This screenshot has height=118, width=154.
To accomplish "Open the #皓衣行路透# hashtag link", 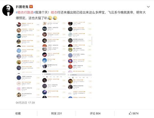I will point(25,13).
